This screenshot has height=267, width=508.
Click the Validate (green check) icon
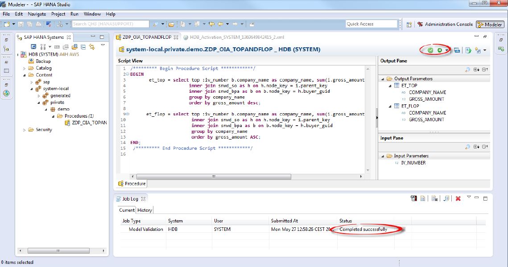430,50
